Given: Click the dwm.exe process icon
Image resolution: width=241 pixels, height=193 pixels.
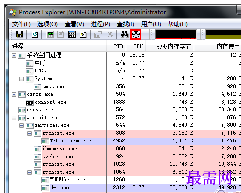Looking at the screenshot, I should pos(45,188).
